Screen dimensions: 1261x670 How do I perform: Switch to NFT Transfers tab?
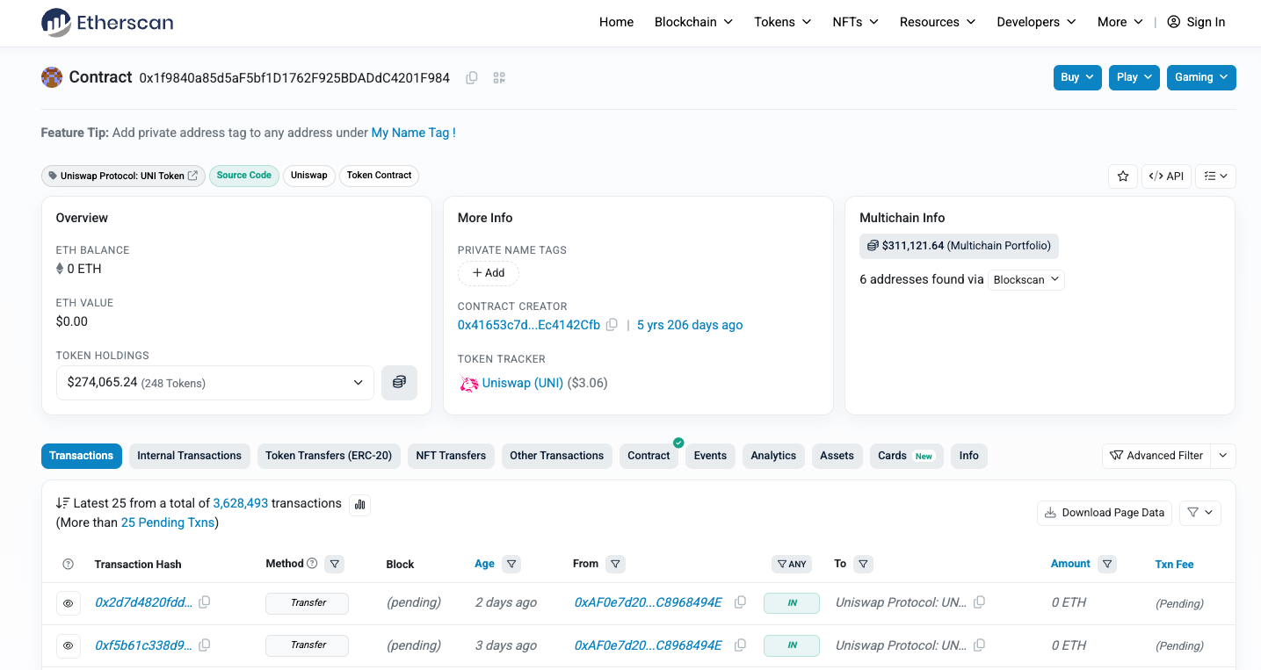[451, 456]
